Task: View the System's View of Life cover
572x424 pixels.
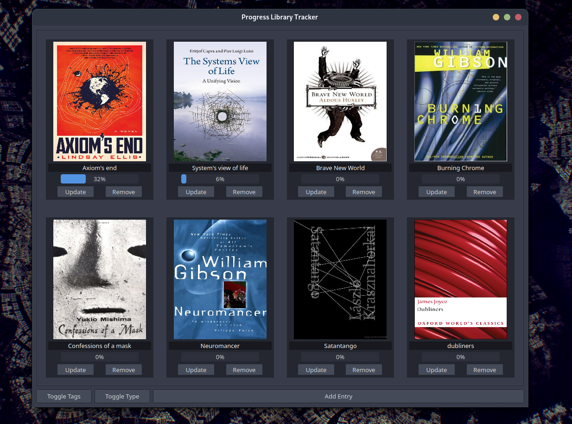Action: pyautogui.click(x=220, y=101)
